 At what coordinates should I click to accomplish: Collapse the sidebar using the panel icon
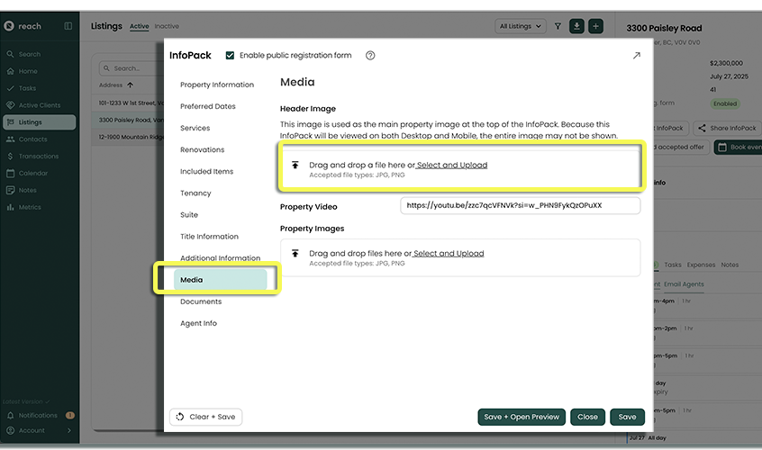point(68,26)
